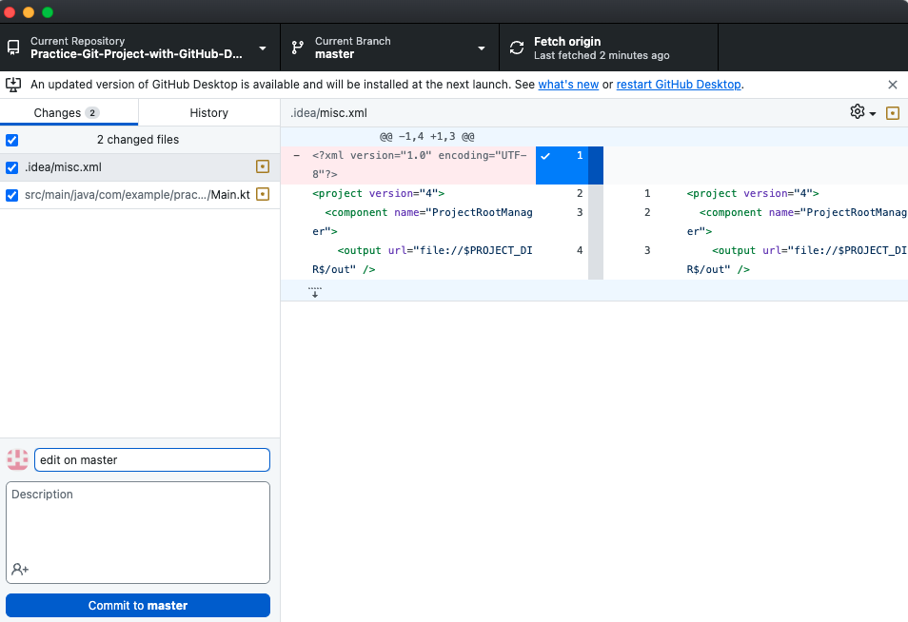
Task: Open the Current Repository dropdown
Action: click(140, 48)
